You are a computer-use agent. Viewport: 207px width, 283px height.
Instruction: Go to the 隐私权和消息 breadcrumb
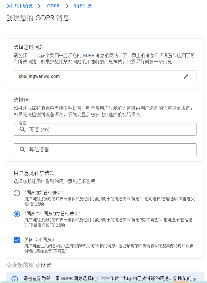[x=19, y=6]
